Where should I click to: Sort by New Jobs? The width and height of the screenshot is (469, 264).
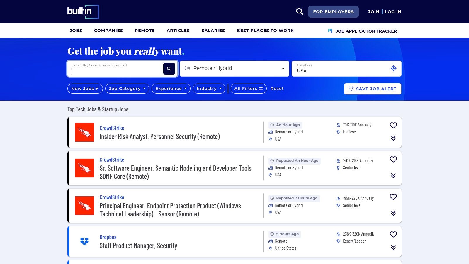85,89
